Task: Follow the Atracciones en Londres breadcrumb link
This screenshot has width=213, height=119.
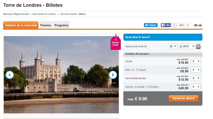Action: point(44,14)
